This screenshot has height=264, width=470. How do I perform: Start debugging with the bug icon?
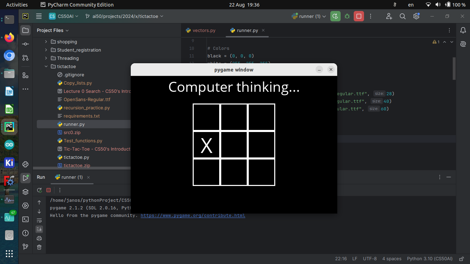click(x=347, y=16)
